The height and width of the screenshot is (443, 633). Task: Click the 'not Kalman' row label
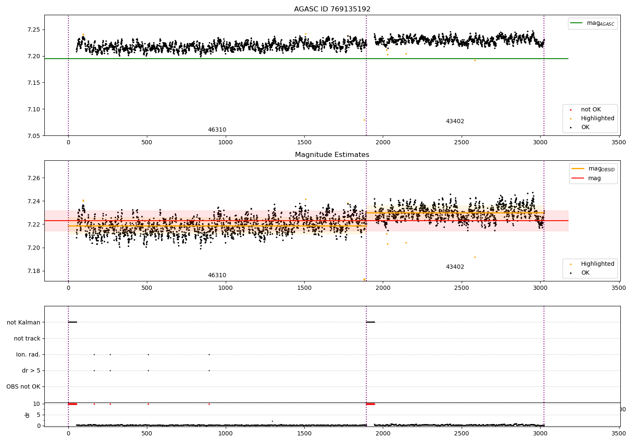click(24, 322)
